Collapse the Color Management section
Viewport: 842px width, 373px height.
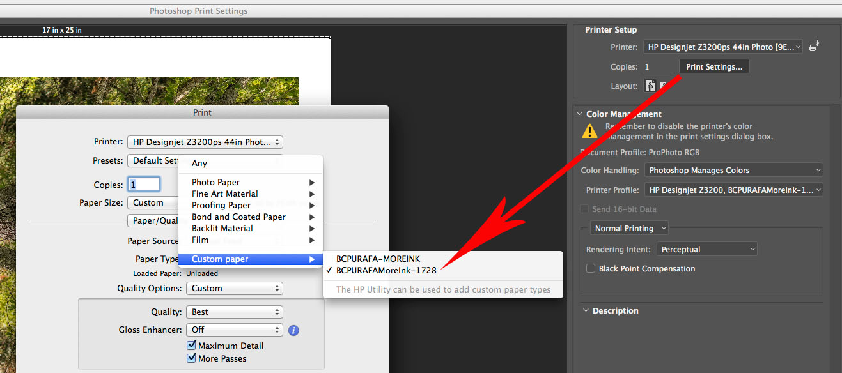pyautogui.click(x=580, y=114)
